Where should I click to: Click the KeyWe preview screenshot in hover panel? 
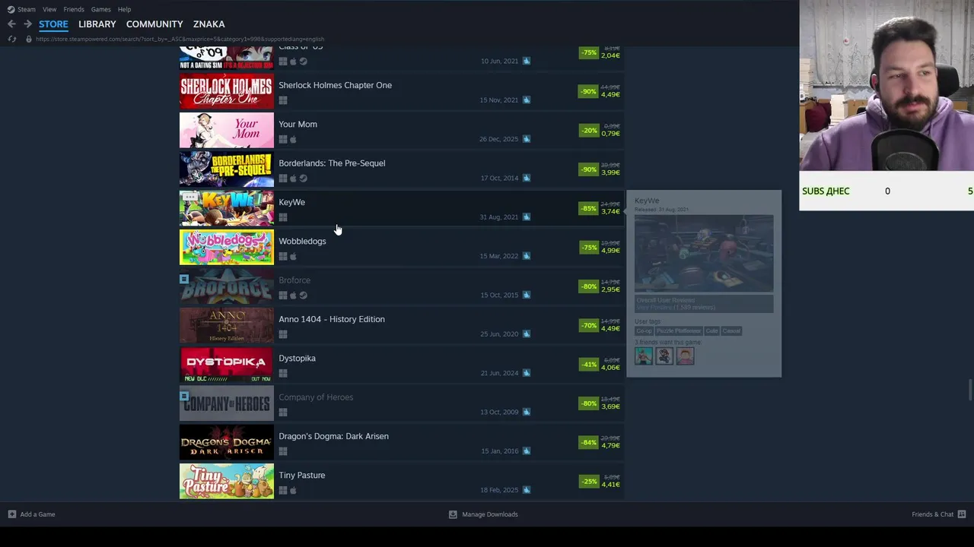[x=704, y=254]
